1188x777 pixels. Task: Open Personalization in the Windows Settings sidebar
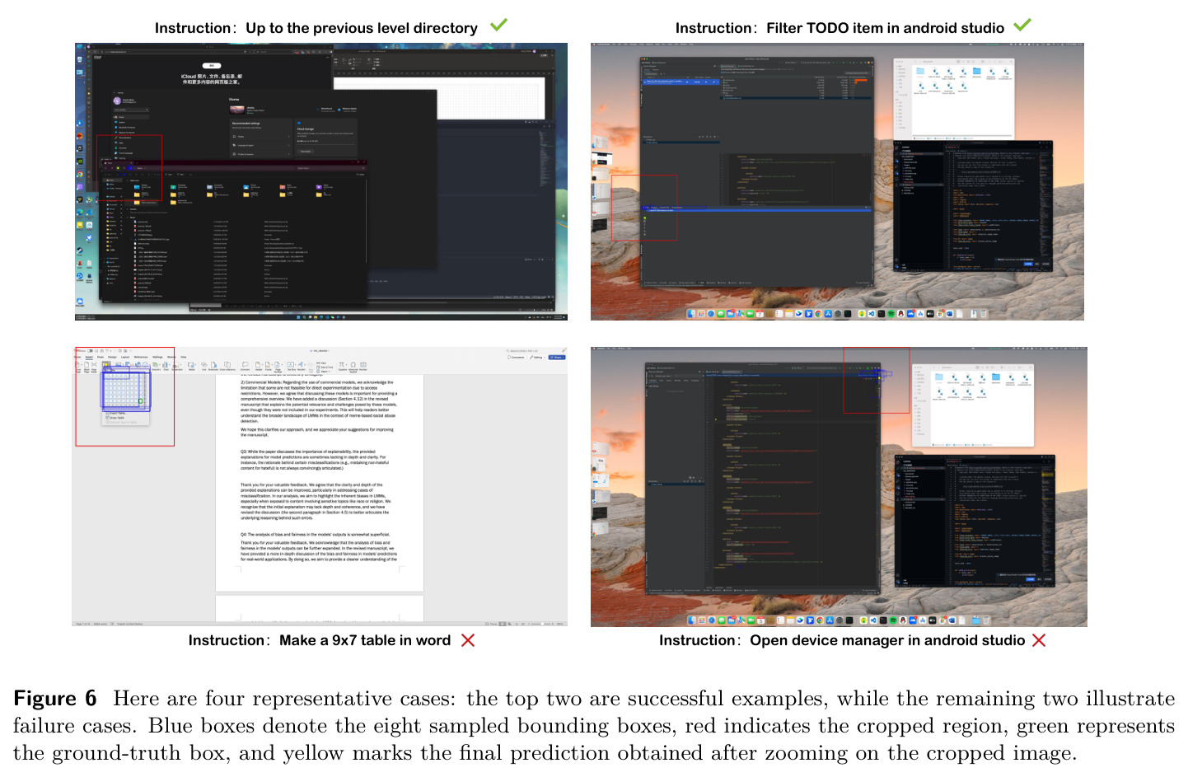tap(124, 138)
